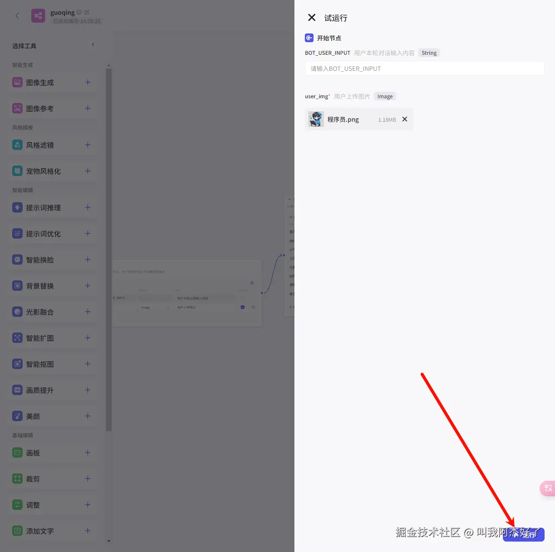Go back with the left arrow
555x552 pixels.
pyautogui.click(x=17, y=16)
